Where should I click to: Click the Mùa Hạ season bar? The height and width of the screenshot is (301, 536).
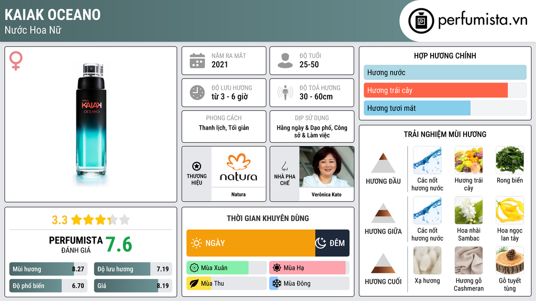click(x=309, y=268)
